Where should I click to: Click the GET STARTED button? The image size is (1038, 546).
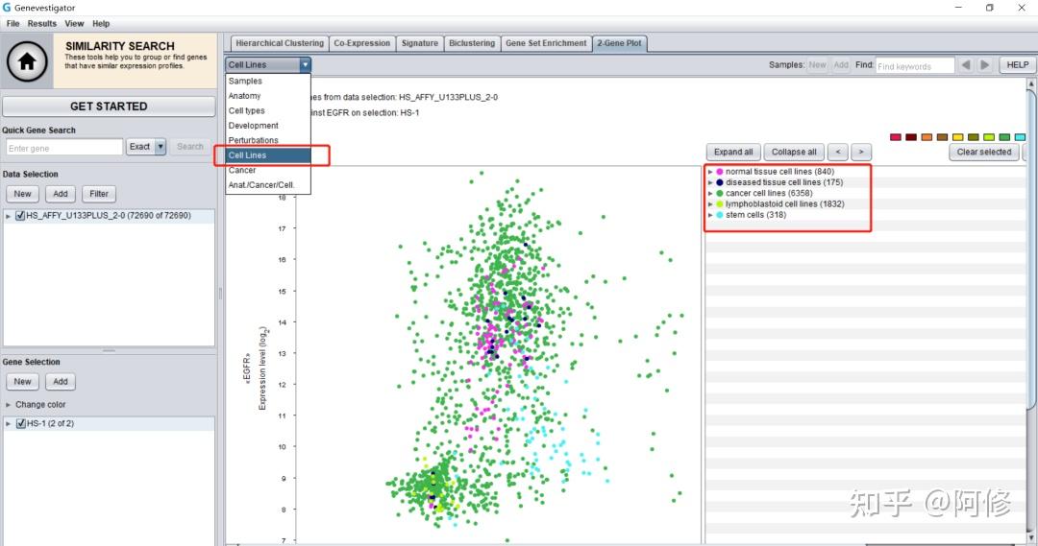point(109,107)
